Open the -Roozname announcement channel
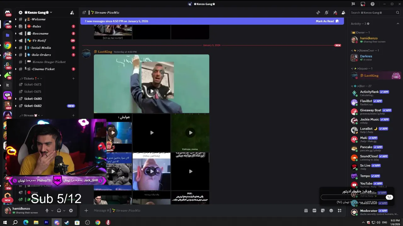 click(x=47, y=34)
